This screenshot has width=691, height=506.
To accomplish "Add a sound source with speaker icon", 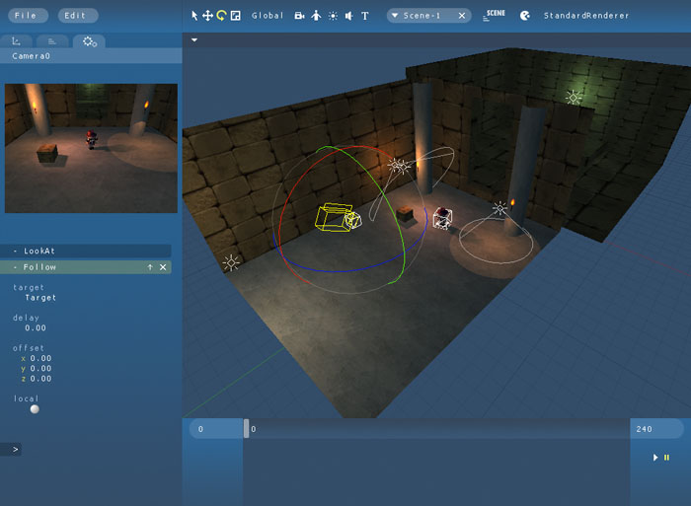I will tap(348, 16).
